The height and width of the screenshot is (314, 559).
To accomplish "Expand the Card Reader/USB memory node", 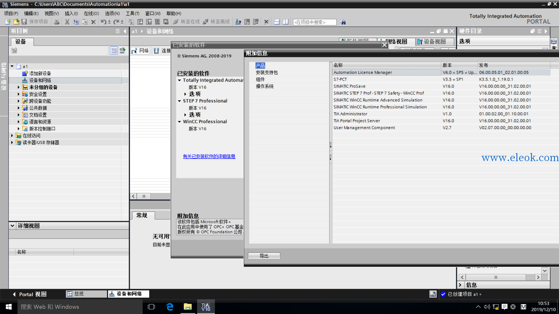I will 12,142.
